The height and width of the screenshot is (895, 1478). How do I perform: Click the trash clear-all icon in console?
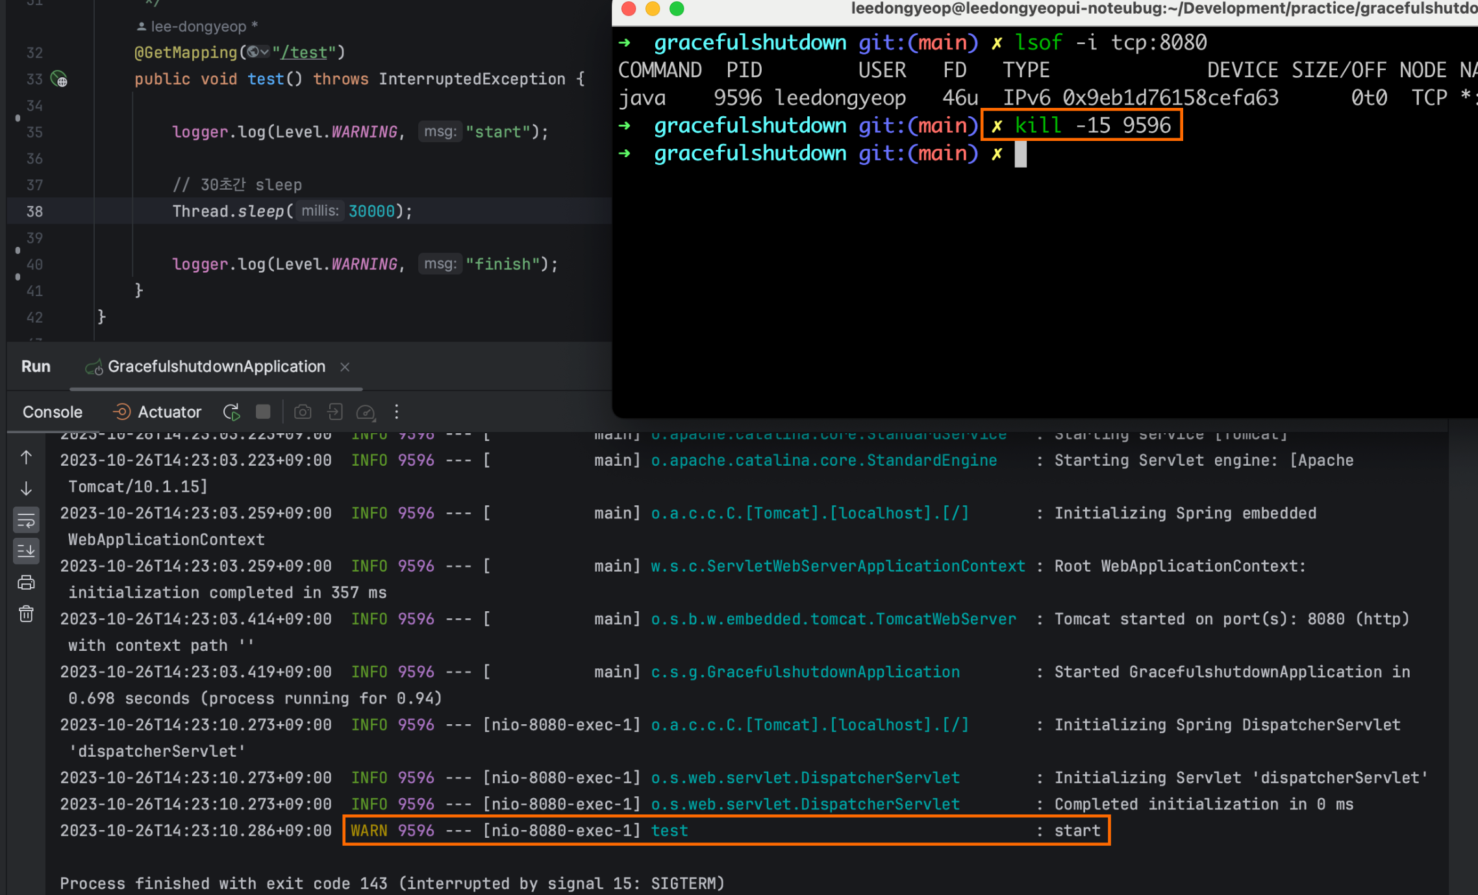26,614
